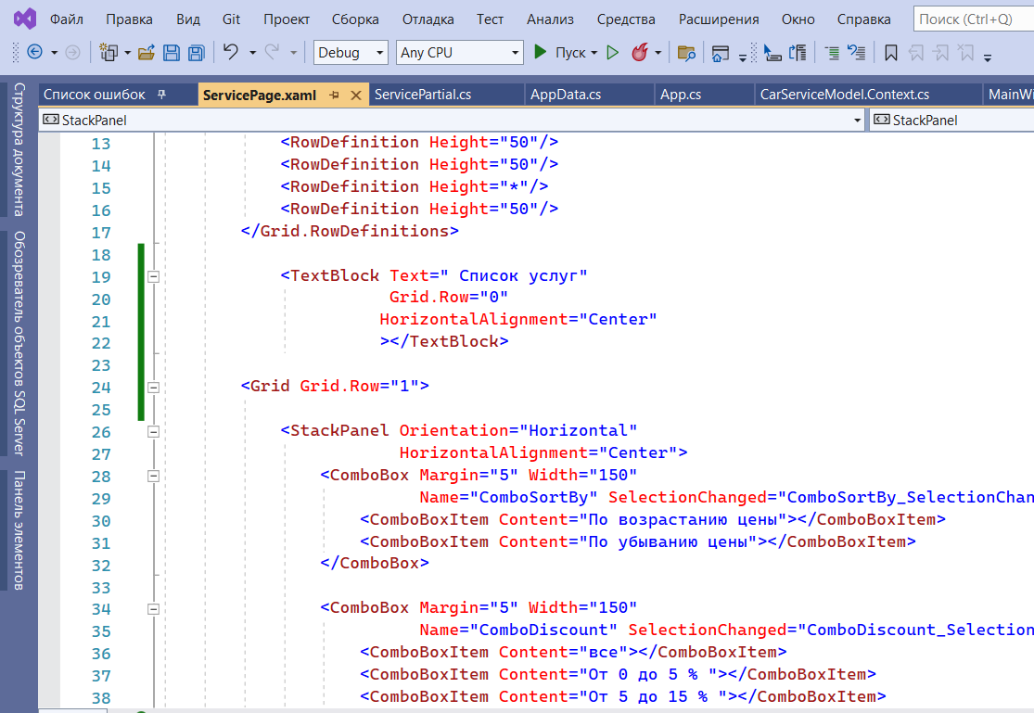Image resolution: width=1034 pixels, height=713 pixels.
Task: Open the Файл menu
Action: click(67, 19)
